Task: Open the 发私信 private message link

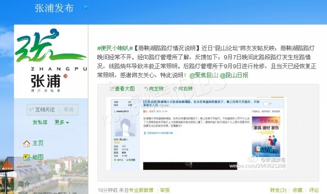Action: pos(40,123)
